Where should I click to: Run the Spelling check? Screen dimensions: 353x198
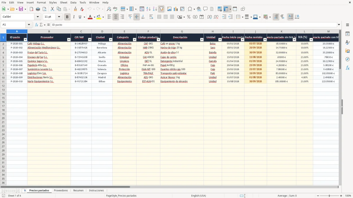(115, 9)
